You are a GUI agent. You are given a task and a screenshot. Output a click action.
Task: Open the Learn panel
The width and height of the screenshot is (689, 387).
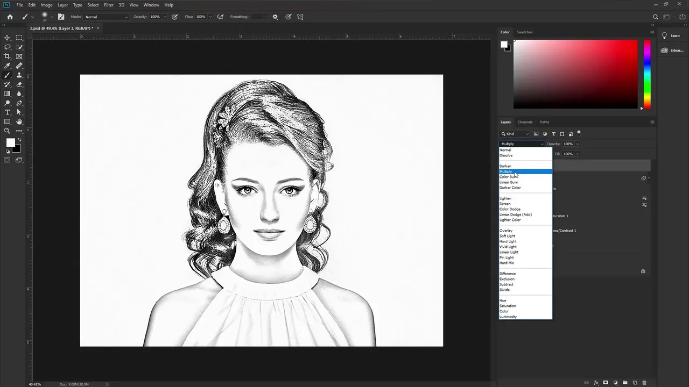pyautogui.click(x=671, y=35)
